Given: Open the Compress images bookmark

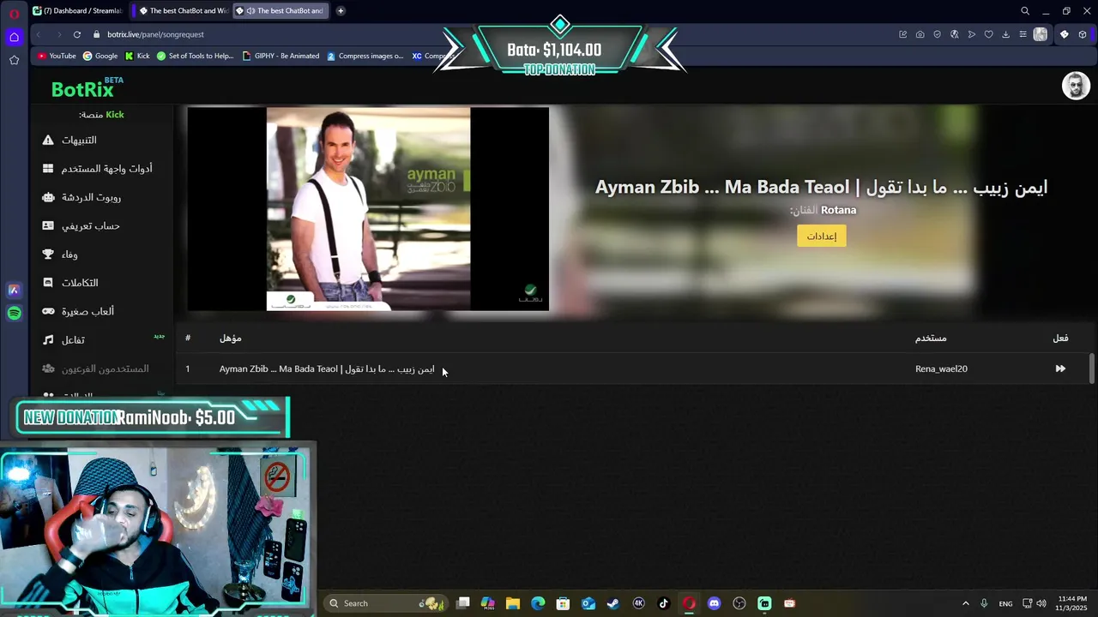Looking at the screenshot, I should click(365, 56).
